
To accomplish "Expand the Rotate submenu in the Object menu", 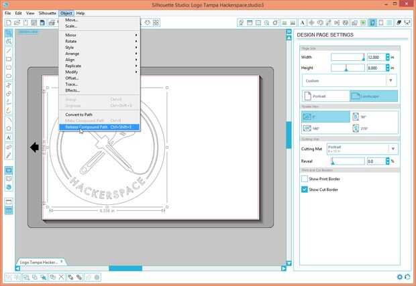I will click(x=100, y=42).
